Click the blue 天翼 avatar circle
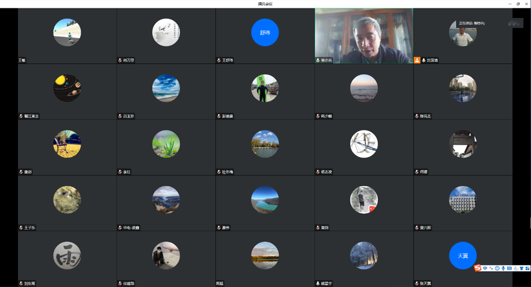Image resolution: width=531 pixels, height=287 pixels. [x=463, y=255]
